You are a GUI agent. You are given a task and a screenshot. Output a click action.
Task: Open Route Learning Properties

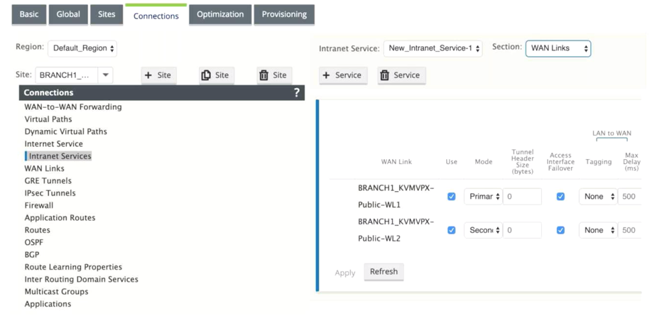pos(73,267)
